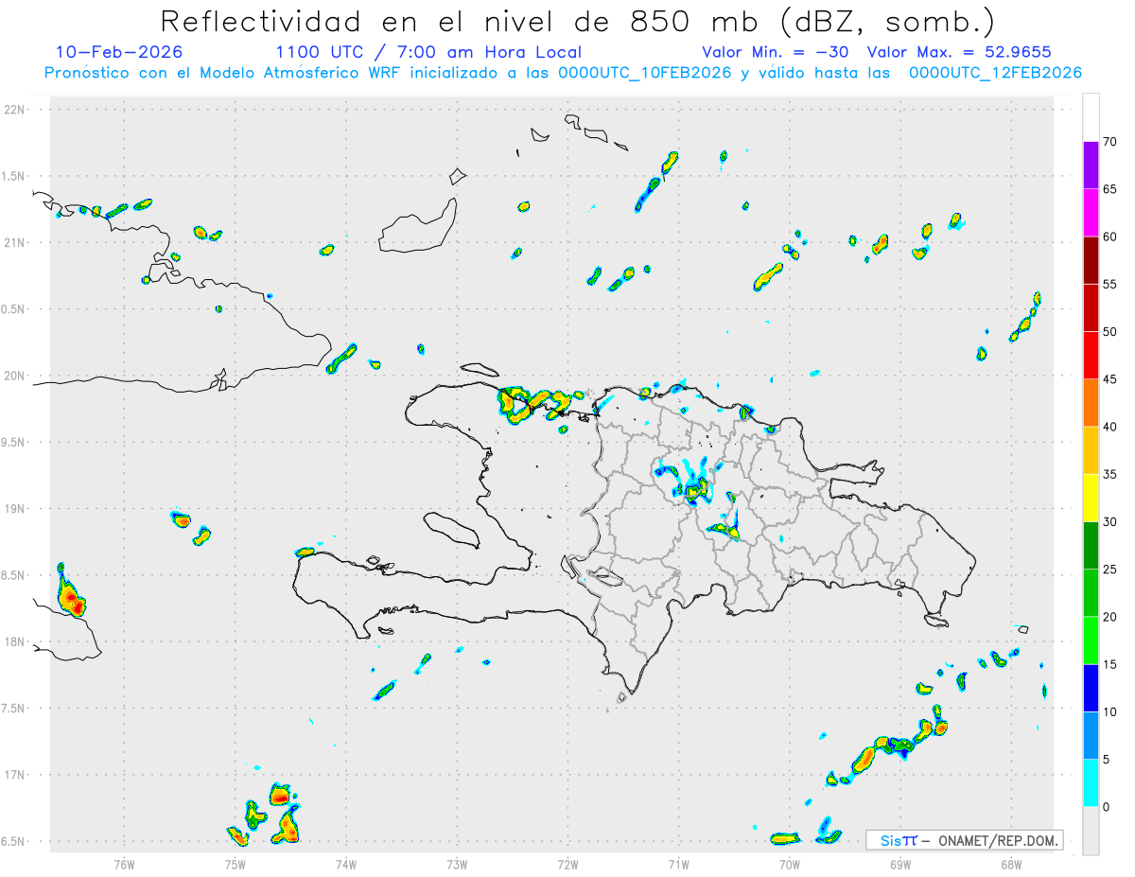Pick the yellow 30–35 dBZ colorbar swatch
This screenshot has height=877, width=1135.
(x=1091, y=498)
